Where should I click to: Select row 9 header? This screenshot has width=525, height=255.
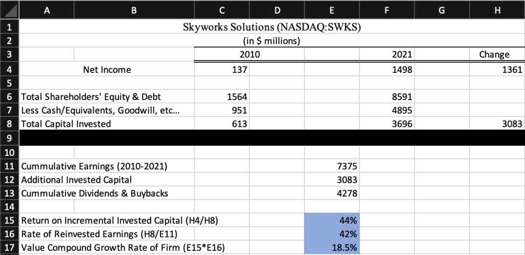click(10, 138)
